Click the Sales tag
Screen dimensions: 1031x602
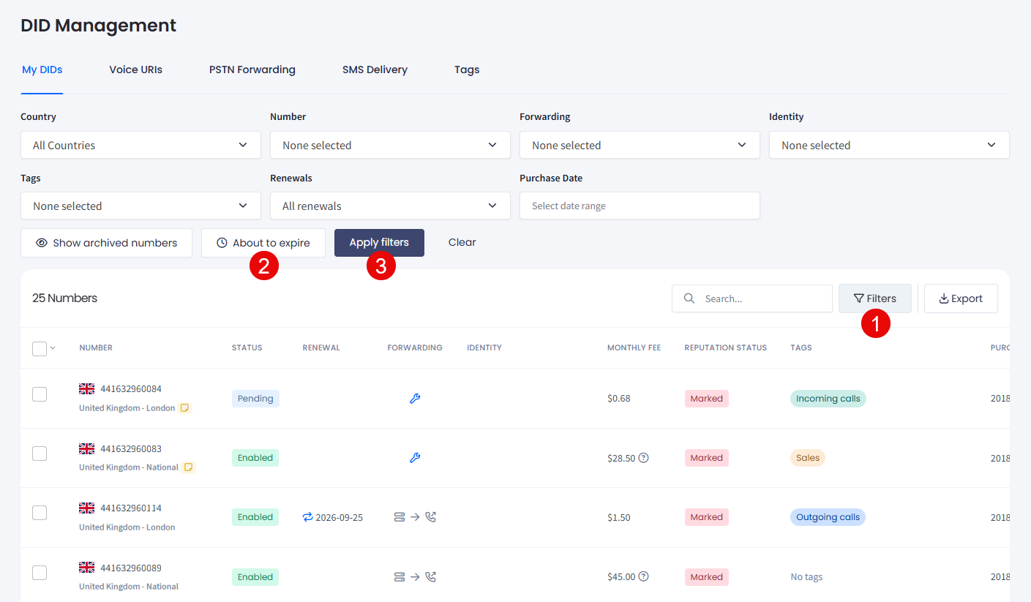tap(808, 458)
